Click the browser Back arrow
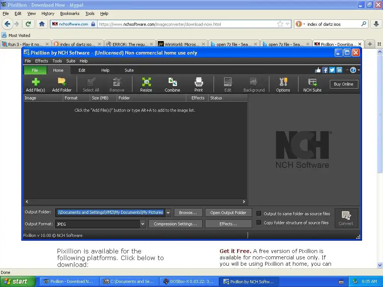This screenshot has height=287, width=383. click(x=7, y=24)
